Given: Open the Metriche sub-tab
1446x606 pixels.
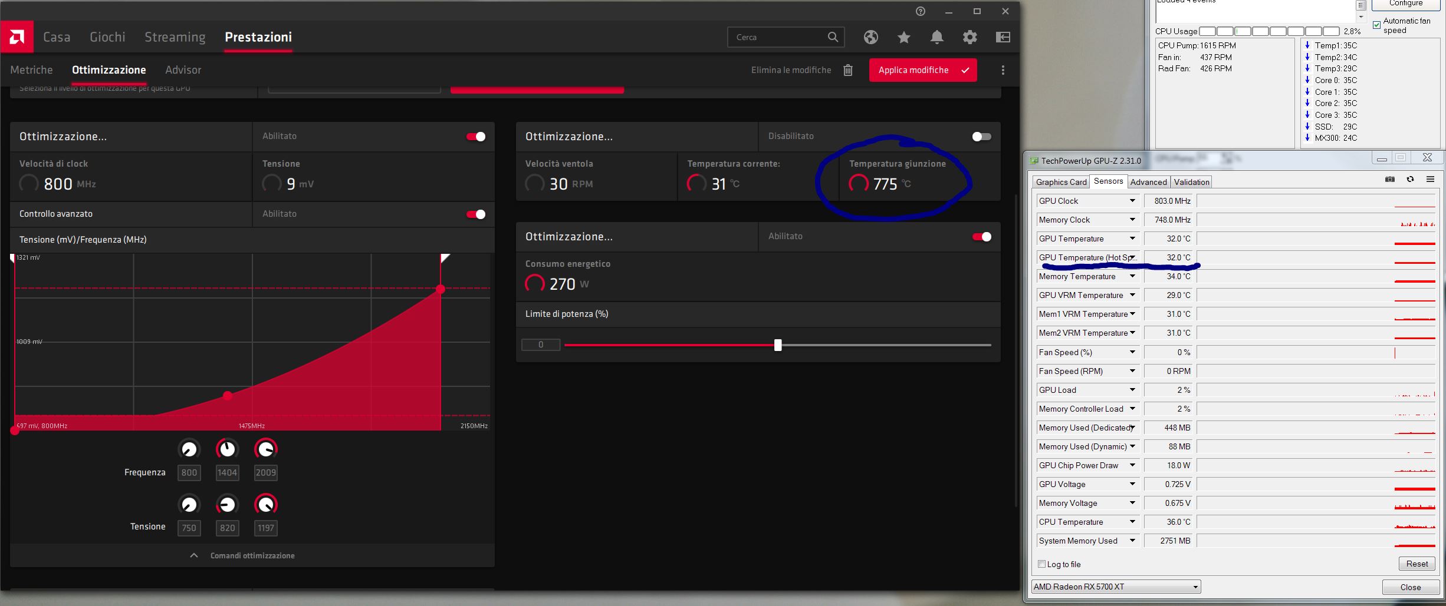Looking at the screenshot, I should click(x=31, y=70).
